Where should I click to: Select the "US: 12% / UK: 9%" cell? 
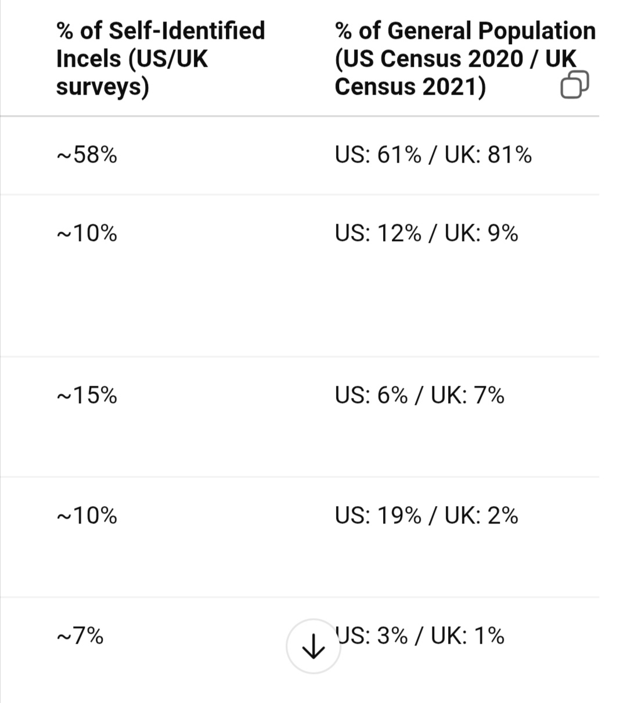[426, 234]
